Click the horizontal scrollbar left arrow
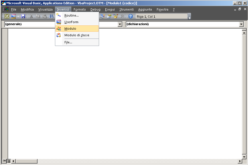Screen dimensions: 248x165 (13, 161)
